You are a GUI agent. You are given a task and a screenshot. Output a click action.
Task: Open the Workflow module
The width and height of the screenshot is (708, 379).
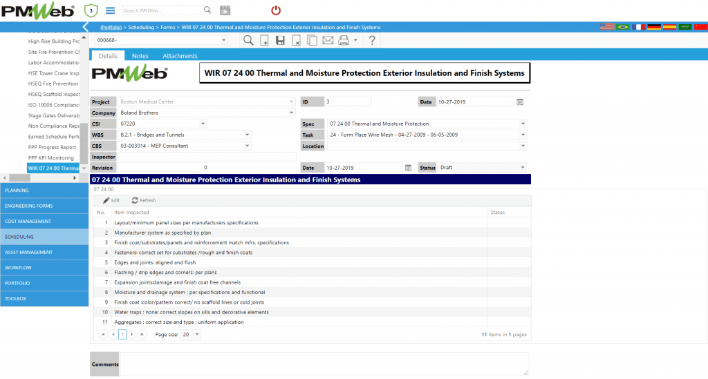(x=44, y=268)
